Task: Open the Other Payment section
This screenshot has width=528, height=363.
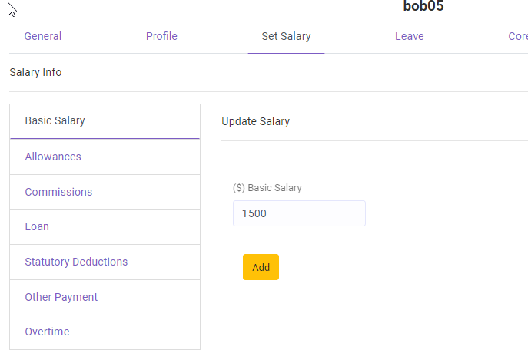Action: coord(61,297)
